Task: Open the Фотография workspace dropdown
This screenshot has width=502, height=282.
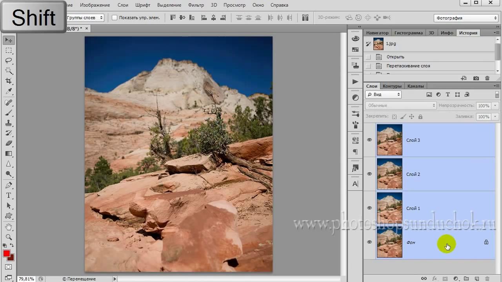Action: click(x=466, y=18)
